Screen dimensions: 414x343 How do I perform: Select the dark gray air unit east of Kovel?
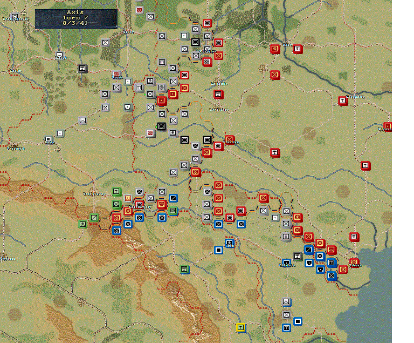pos(82,68)
